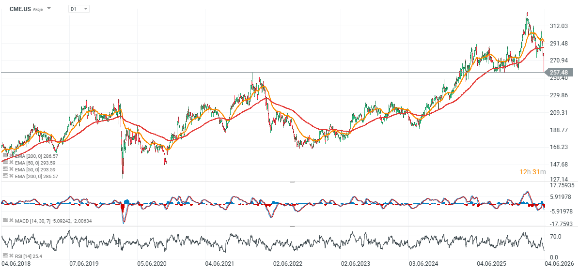Screen dimensions: 579x272
Task: Select the 04.06.2018 date on time axis
Action: click(16, 263)
